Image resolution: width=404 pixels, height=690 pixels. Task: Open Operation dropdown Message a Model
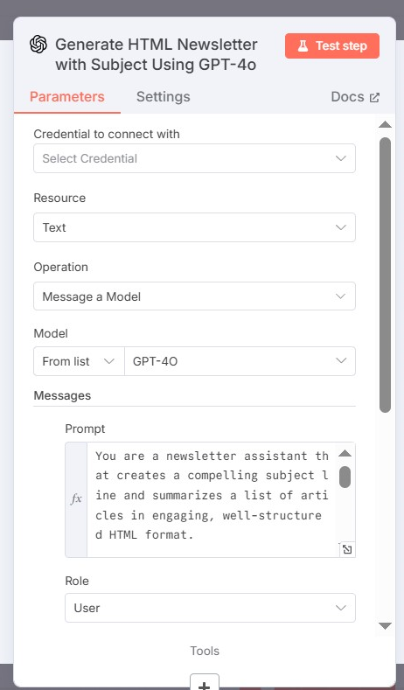tap(194, 296)
